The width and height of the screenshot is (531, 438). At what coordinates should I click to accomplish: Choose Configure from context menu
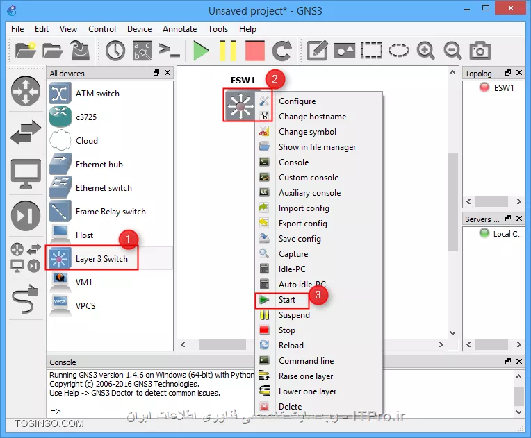point(318,101)
